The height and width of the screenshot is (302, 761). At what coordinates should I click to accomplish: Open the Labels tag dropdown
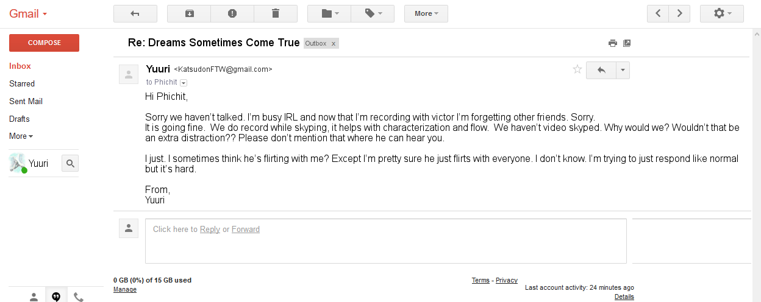(373, 13)
